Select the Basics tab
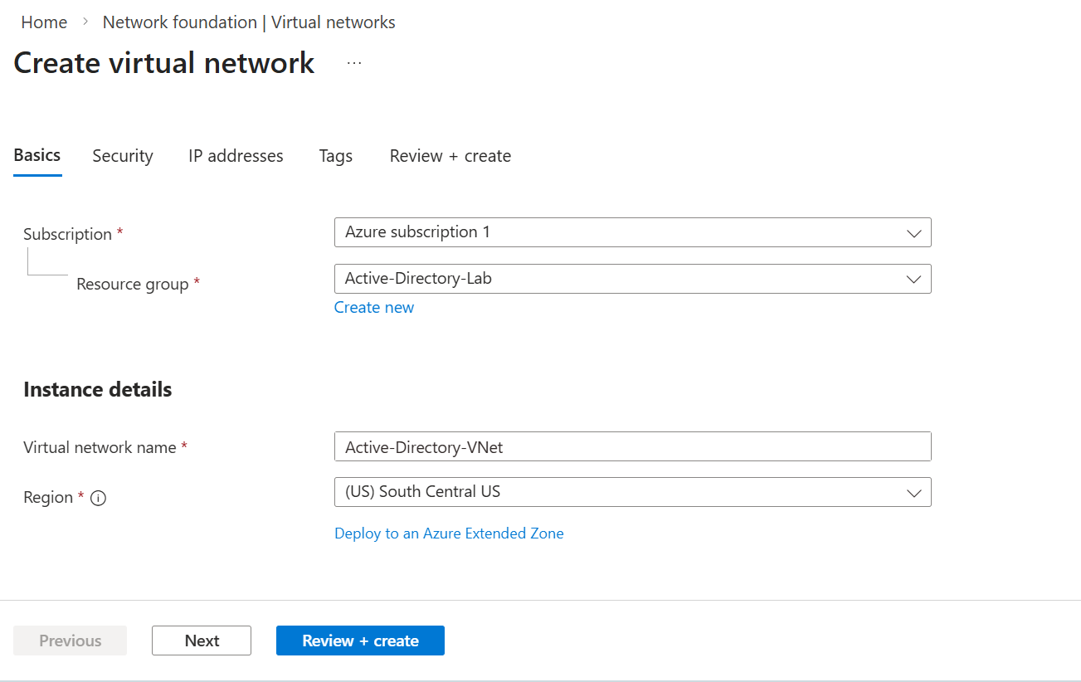 coord(37,155)
